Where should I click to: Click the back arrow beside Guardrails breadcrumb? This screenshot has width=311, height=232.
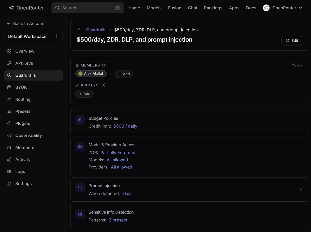click(80, 30)
